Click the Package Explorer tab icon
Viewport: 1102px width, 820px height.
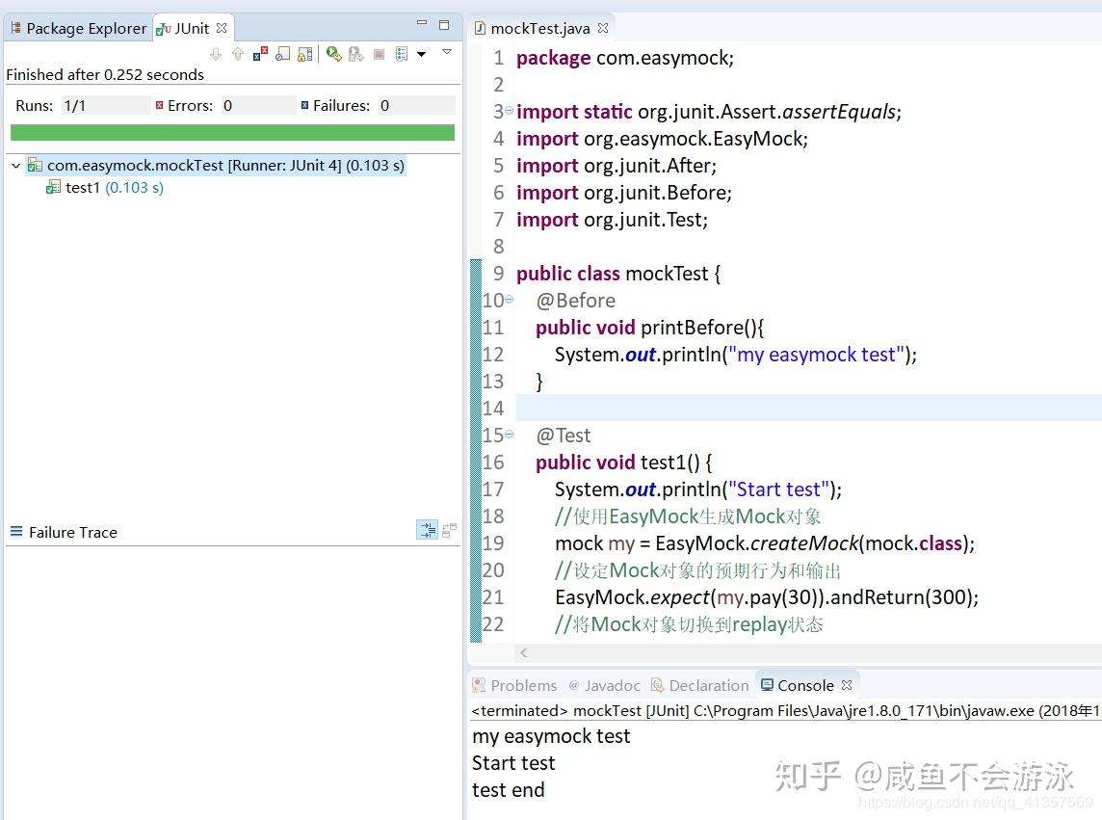(x=16, y=28)
